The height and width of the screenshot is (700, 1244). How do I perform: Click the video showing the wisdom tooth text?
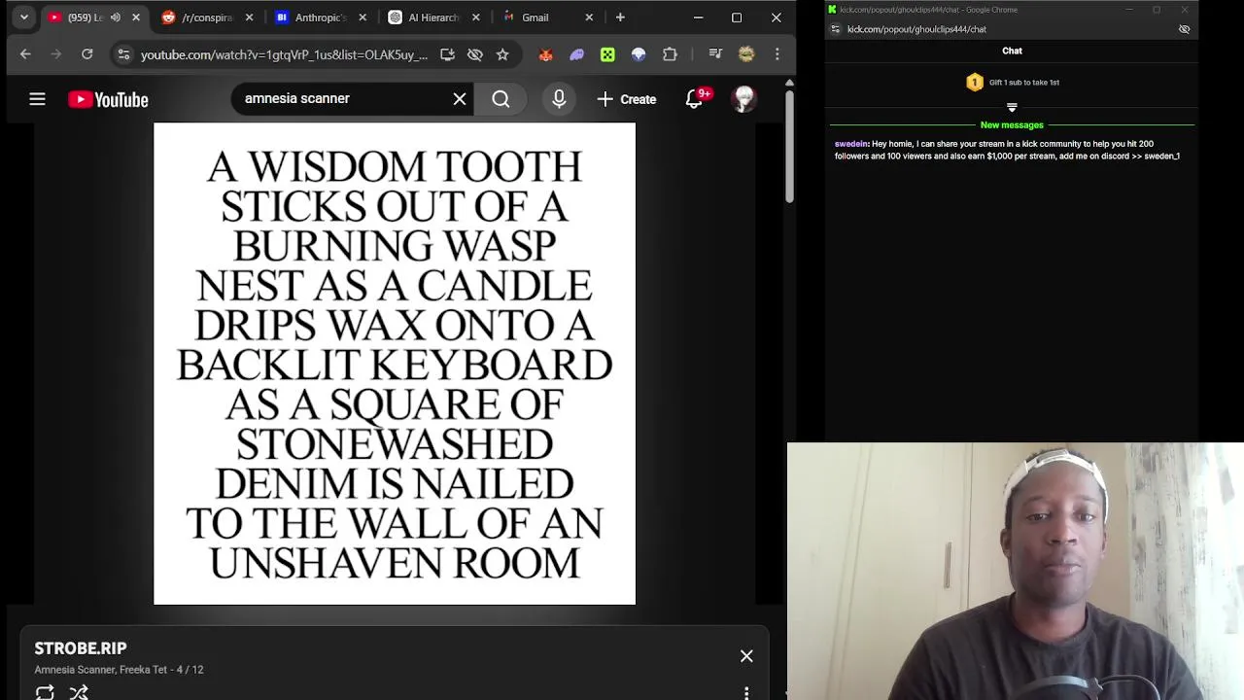tap(395, 364)
